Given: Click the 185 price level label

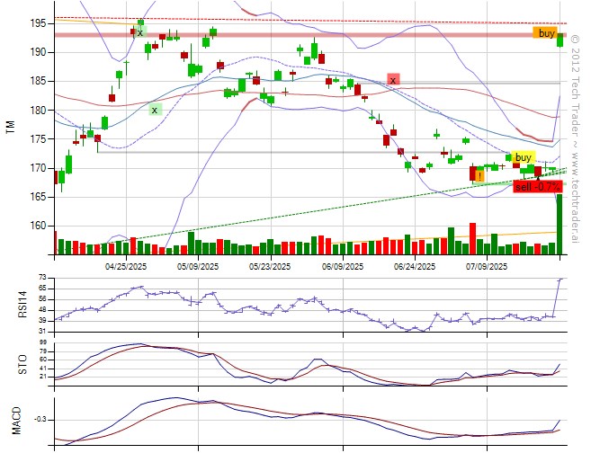Looking at the screenshot, I should click(x=38, y=81).
